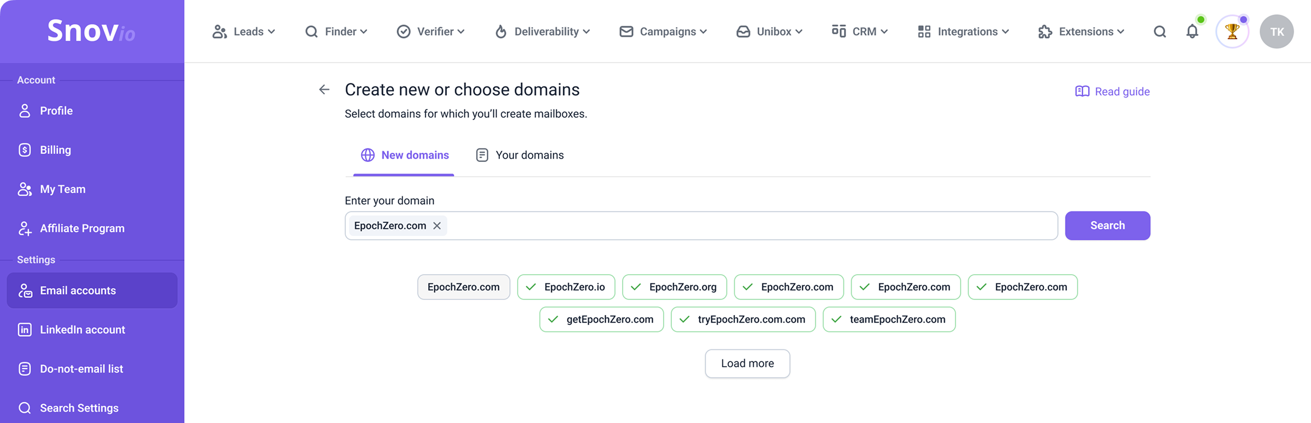Click the Deliverability flame icon

pos(501,32)
